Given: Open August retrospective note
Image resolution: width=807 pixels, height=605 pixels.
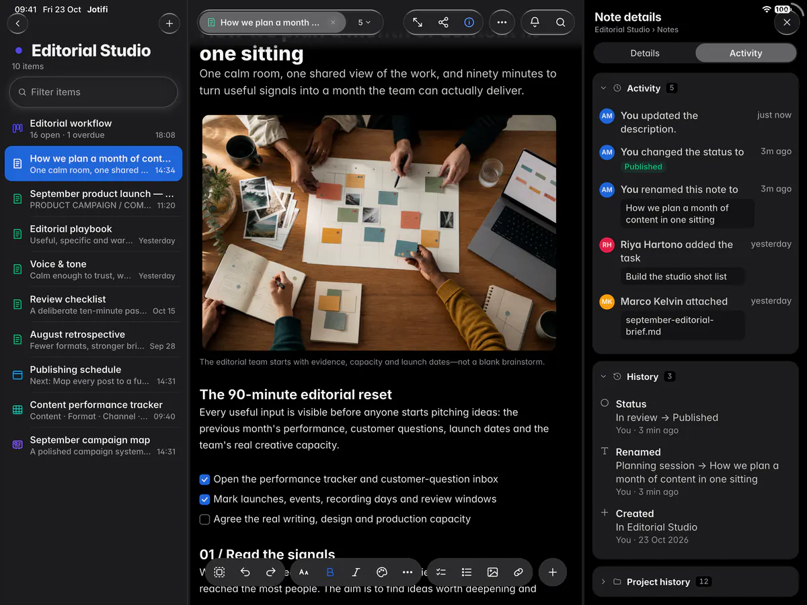Looking at the screenshot, I should (93, 340).
